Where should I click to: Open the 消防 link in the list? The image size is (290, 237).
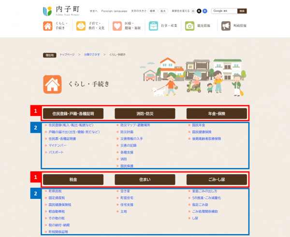click(x=124, y=159)
